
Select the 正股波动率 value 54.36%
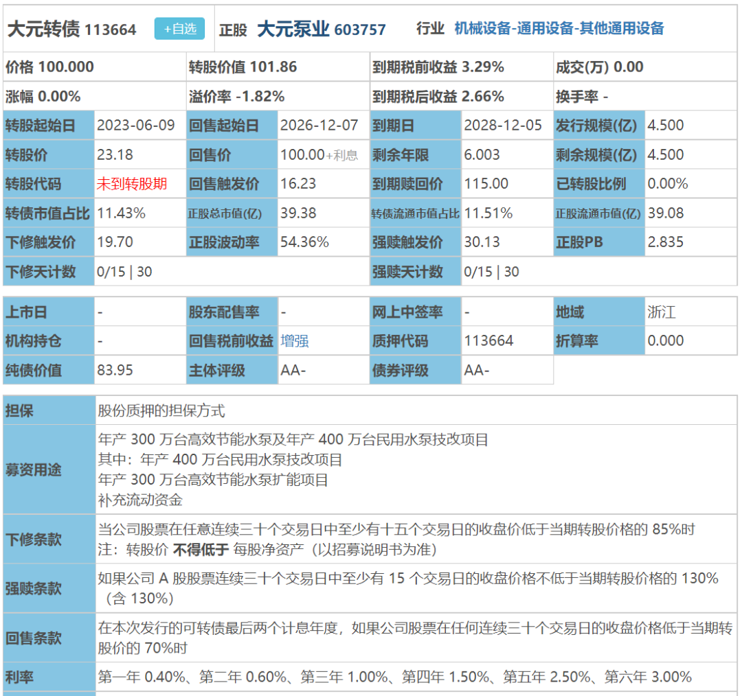(x=305, y=242)
